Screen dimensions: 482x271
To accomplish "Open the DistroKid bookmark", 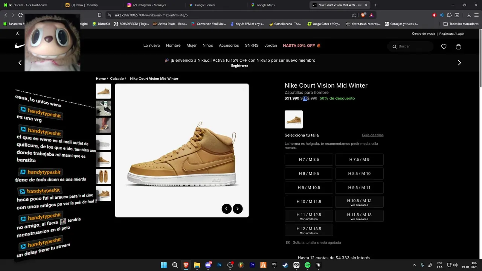I will point(101,24).
